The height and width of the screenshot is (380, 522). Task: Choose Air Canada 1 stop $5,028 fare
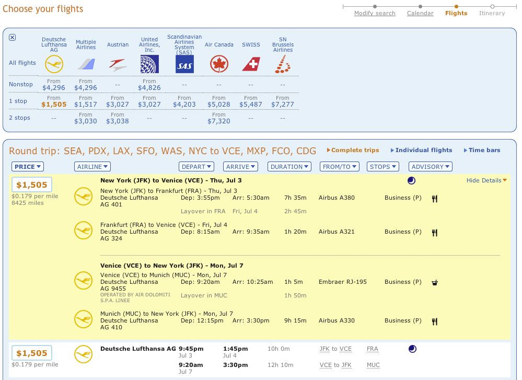click(219, 104)
